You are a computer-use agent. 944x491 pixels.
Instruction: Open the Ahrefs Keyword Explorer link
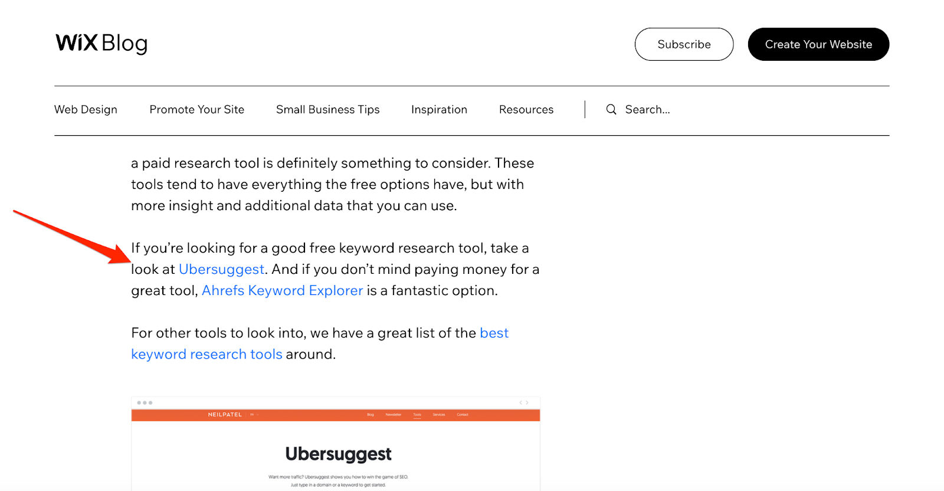click(282, 290)
